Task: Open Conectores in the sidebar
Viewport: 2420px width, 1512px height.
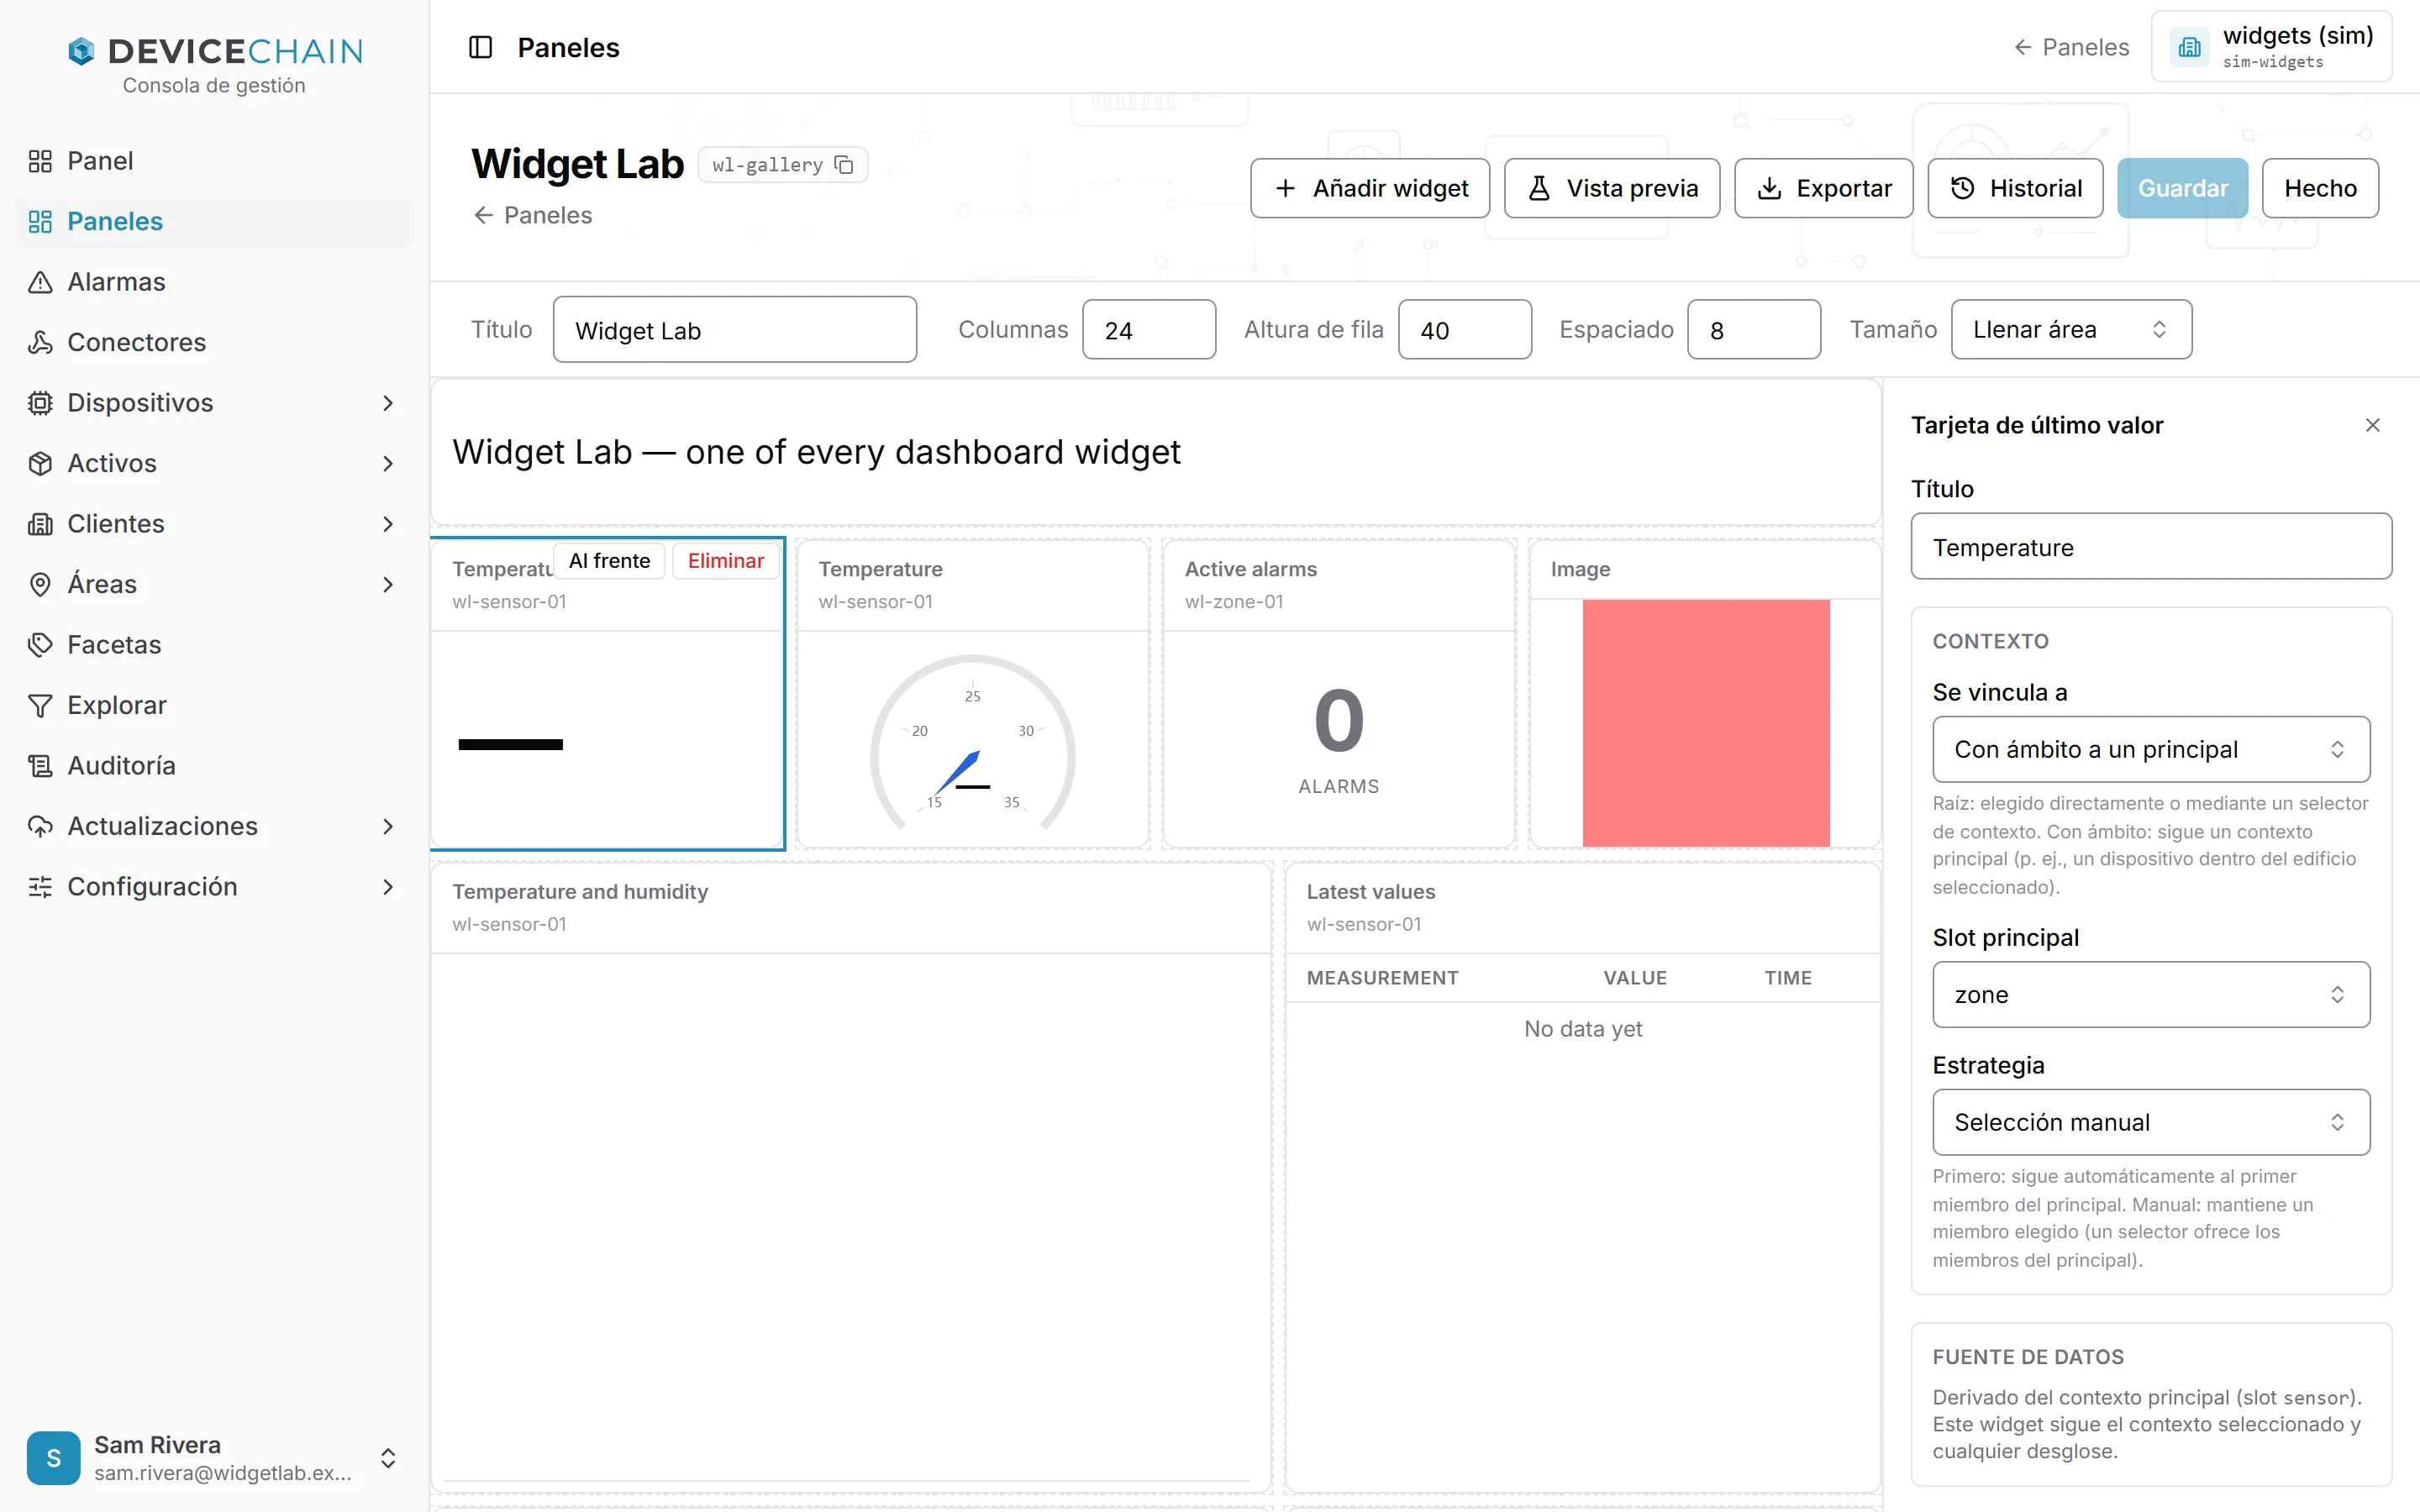Action: pyautogui.click(x=215, y=342)
